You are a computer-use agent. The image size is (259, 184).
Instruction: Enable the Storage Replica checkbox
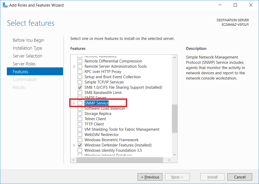[80, 114]
